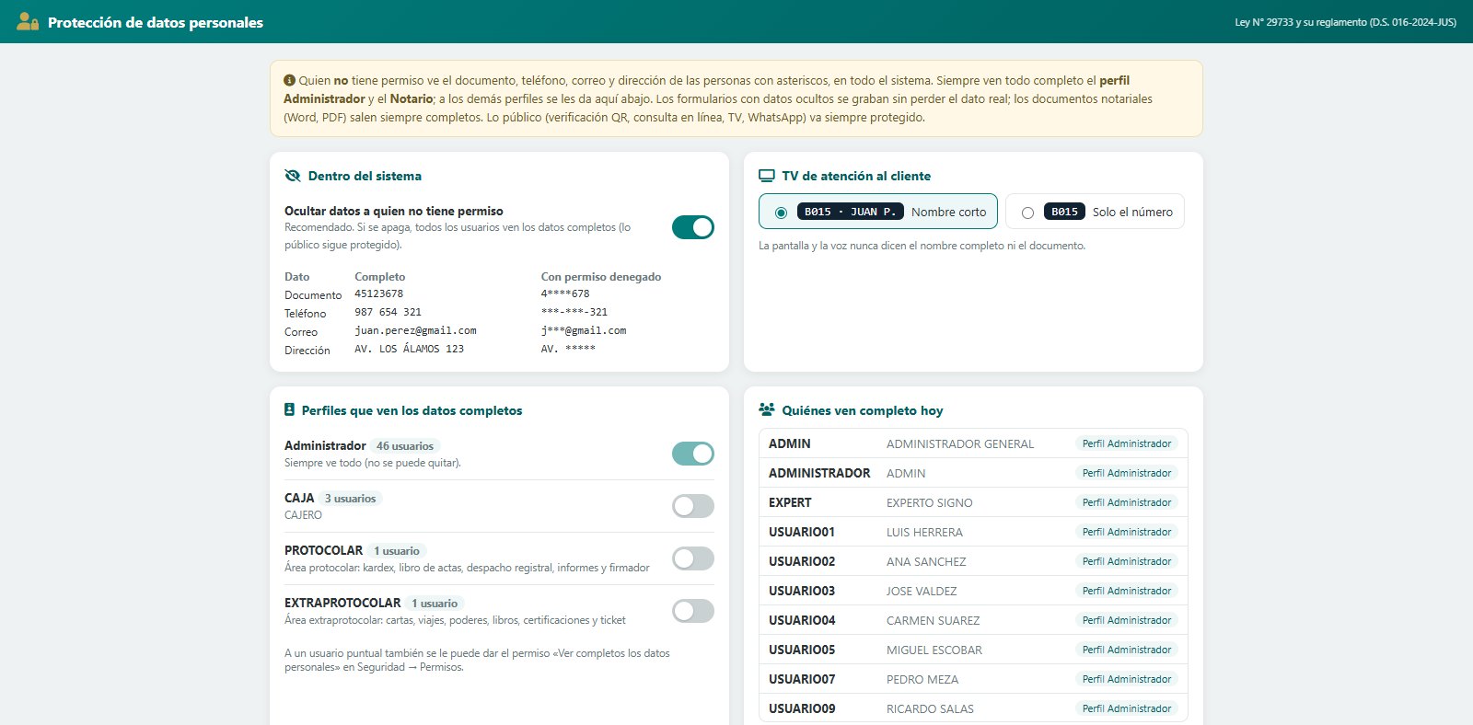The width and height of the screenshot is (1473, 725).
Task: Click the Protección de datos personales title
Action: pyautogui.click(x=156, y=23)
